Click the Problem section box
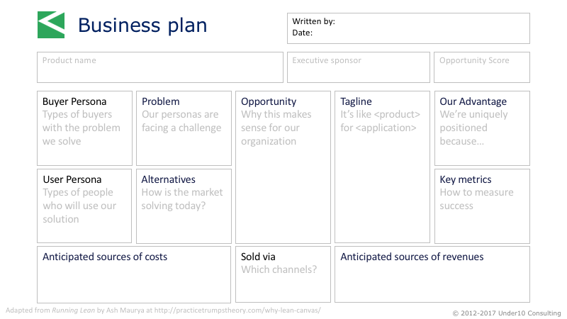The height and width of the screenshot is (319, 567). pyautogui.click(x=184, y=128)
